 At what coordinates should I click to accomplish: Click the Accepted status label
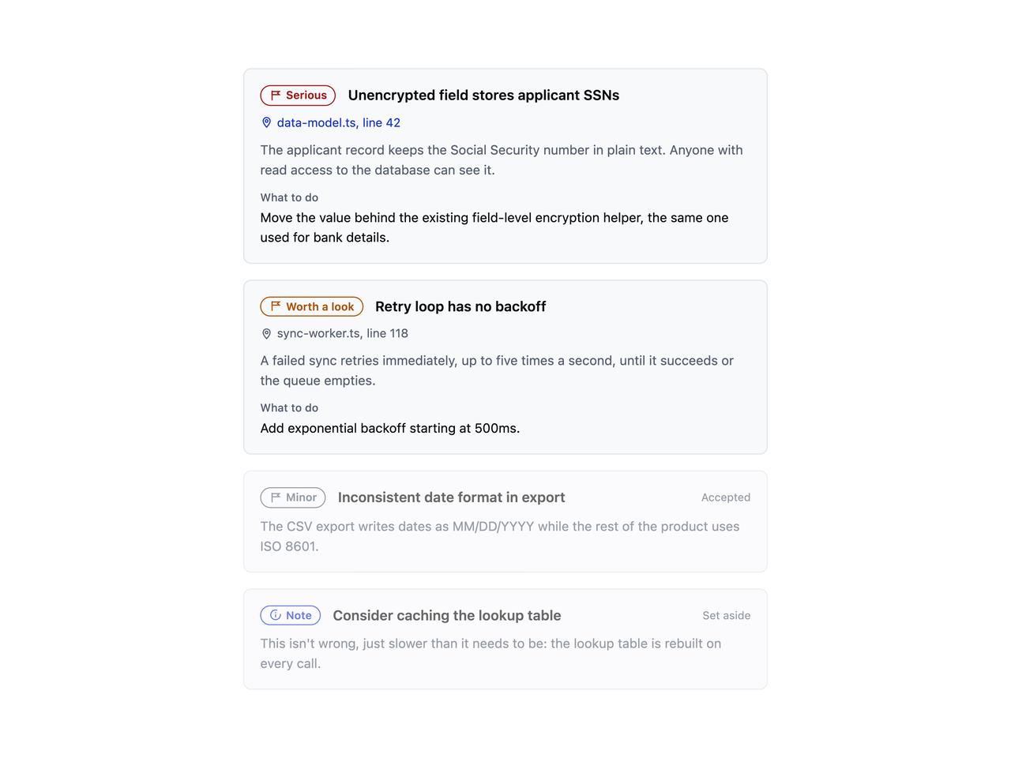pos(726,497)
